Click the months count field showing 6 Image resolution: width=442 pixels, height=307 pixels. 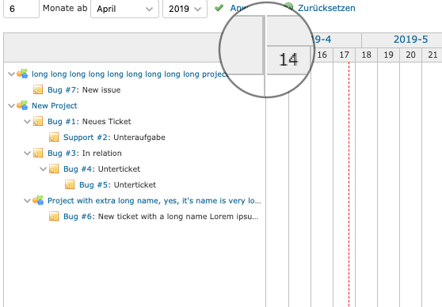(21, 9)
